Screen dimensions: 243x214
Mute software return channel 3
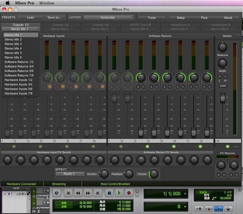tap(144, 86)
